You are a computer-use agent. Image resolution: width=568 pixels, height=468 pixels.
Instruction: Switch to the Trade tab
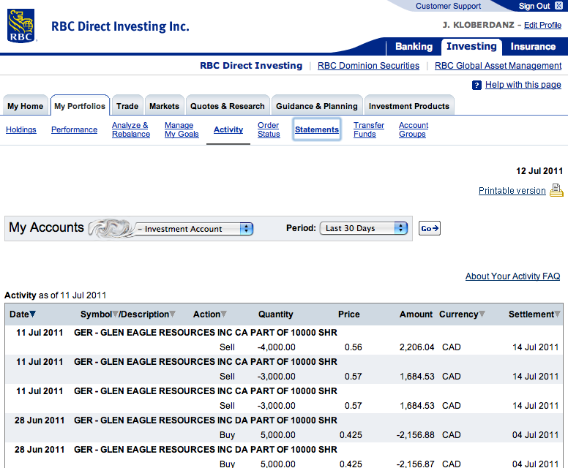pos(127,106)
